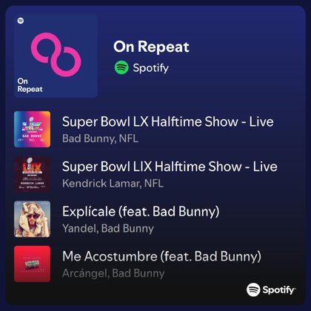
Task: Click the Explícale album cover thumbnail
Action: coord(32,219)
